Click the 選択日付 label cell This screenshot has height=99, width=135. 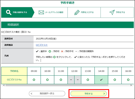(x=17, y=39)
